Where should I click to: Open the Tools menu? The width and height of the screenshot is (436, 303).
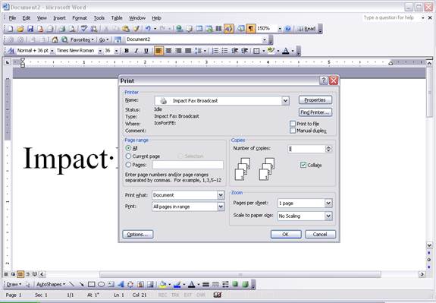click(x=99, y=17)
